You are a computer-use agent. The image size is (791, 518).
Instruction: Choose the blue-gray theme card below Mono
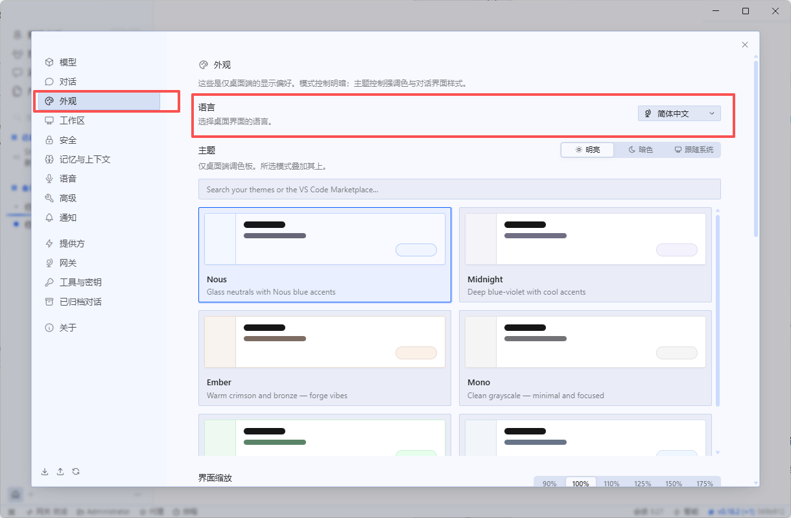[x=585, y=435]
